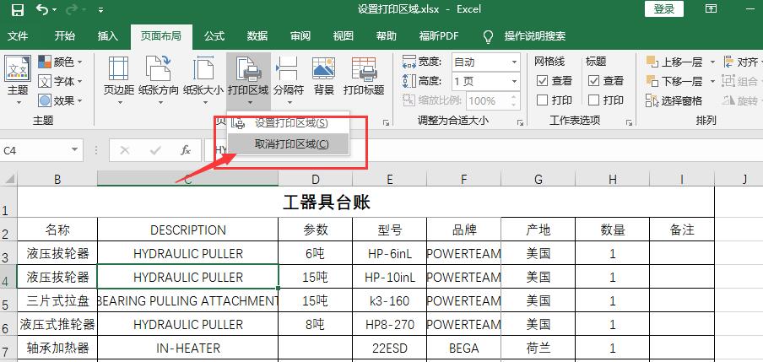763x362 pixels.
Task: Switch to the 数据 tab
Action: click(x=257, y=36)
